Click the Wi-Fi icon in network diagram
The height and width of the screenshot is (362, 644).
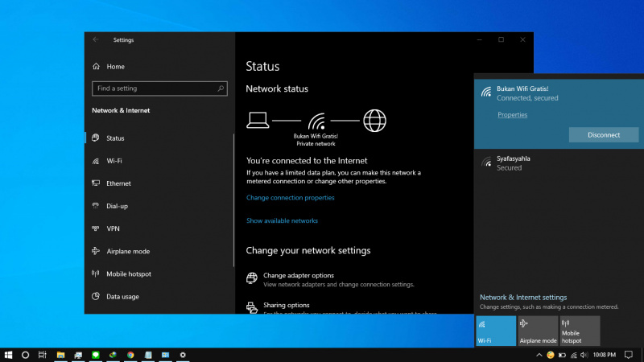point(316,121)
